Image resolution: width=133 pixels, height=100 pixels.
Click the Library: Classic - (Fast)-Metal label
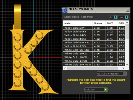(x=78, y=17)
